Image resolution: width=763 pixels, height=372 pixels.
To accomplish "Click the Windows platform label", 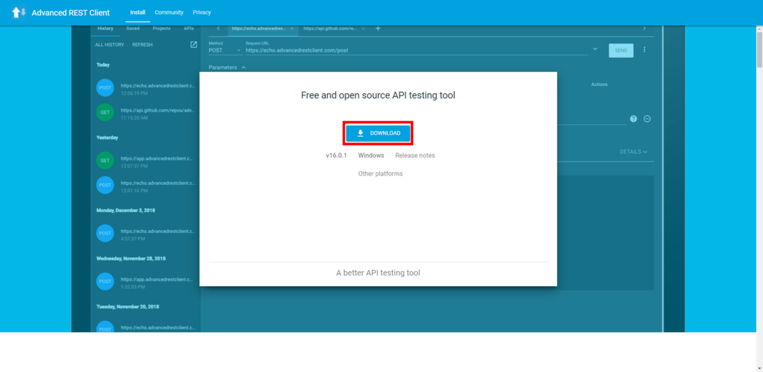I will click(x=371, y=156).
